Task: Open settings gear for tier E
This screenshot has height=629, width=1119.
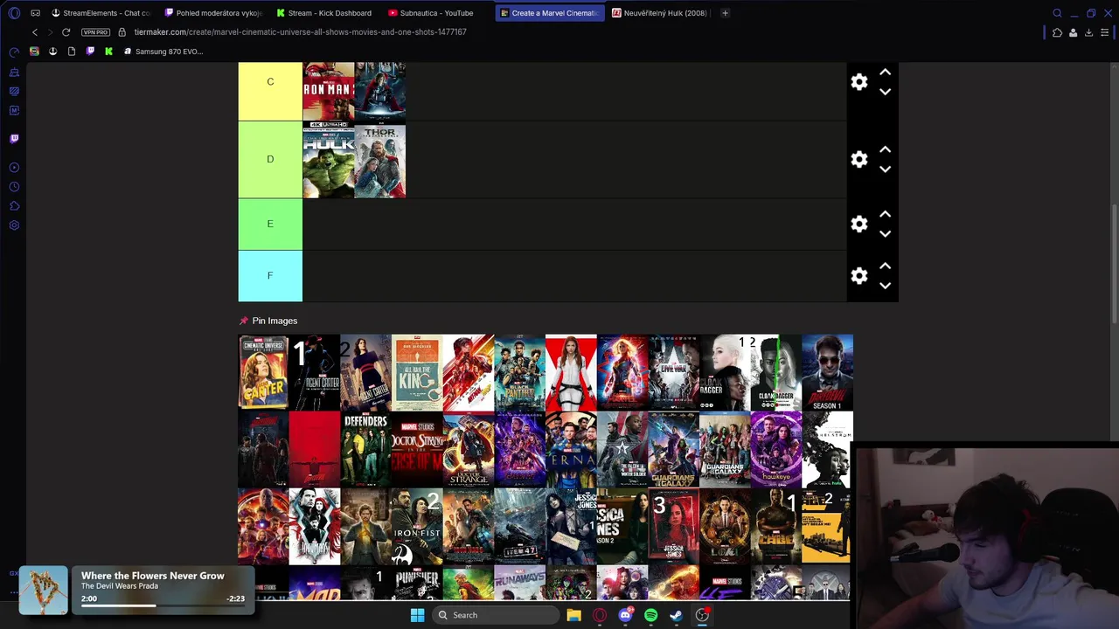Action: pos(859,225)
